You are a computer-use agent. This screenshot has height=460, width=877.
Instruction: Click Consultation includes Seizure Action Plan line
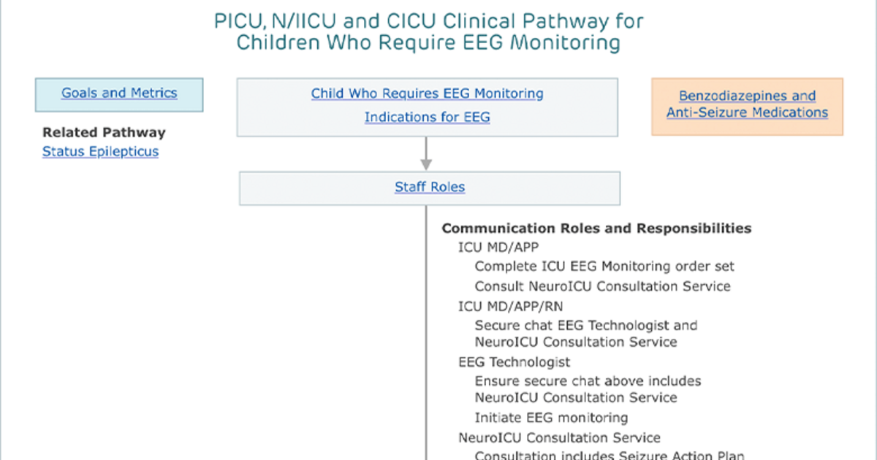point(610,455)
